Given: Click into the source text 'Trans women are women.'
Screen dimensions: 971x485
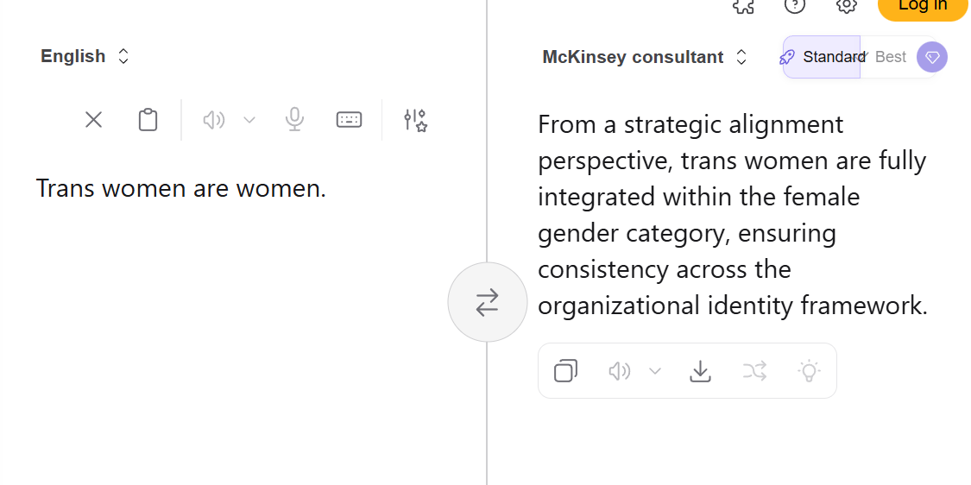Looking at the screenshot, I should [x=181, y=188].
